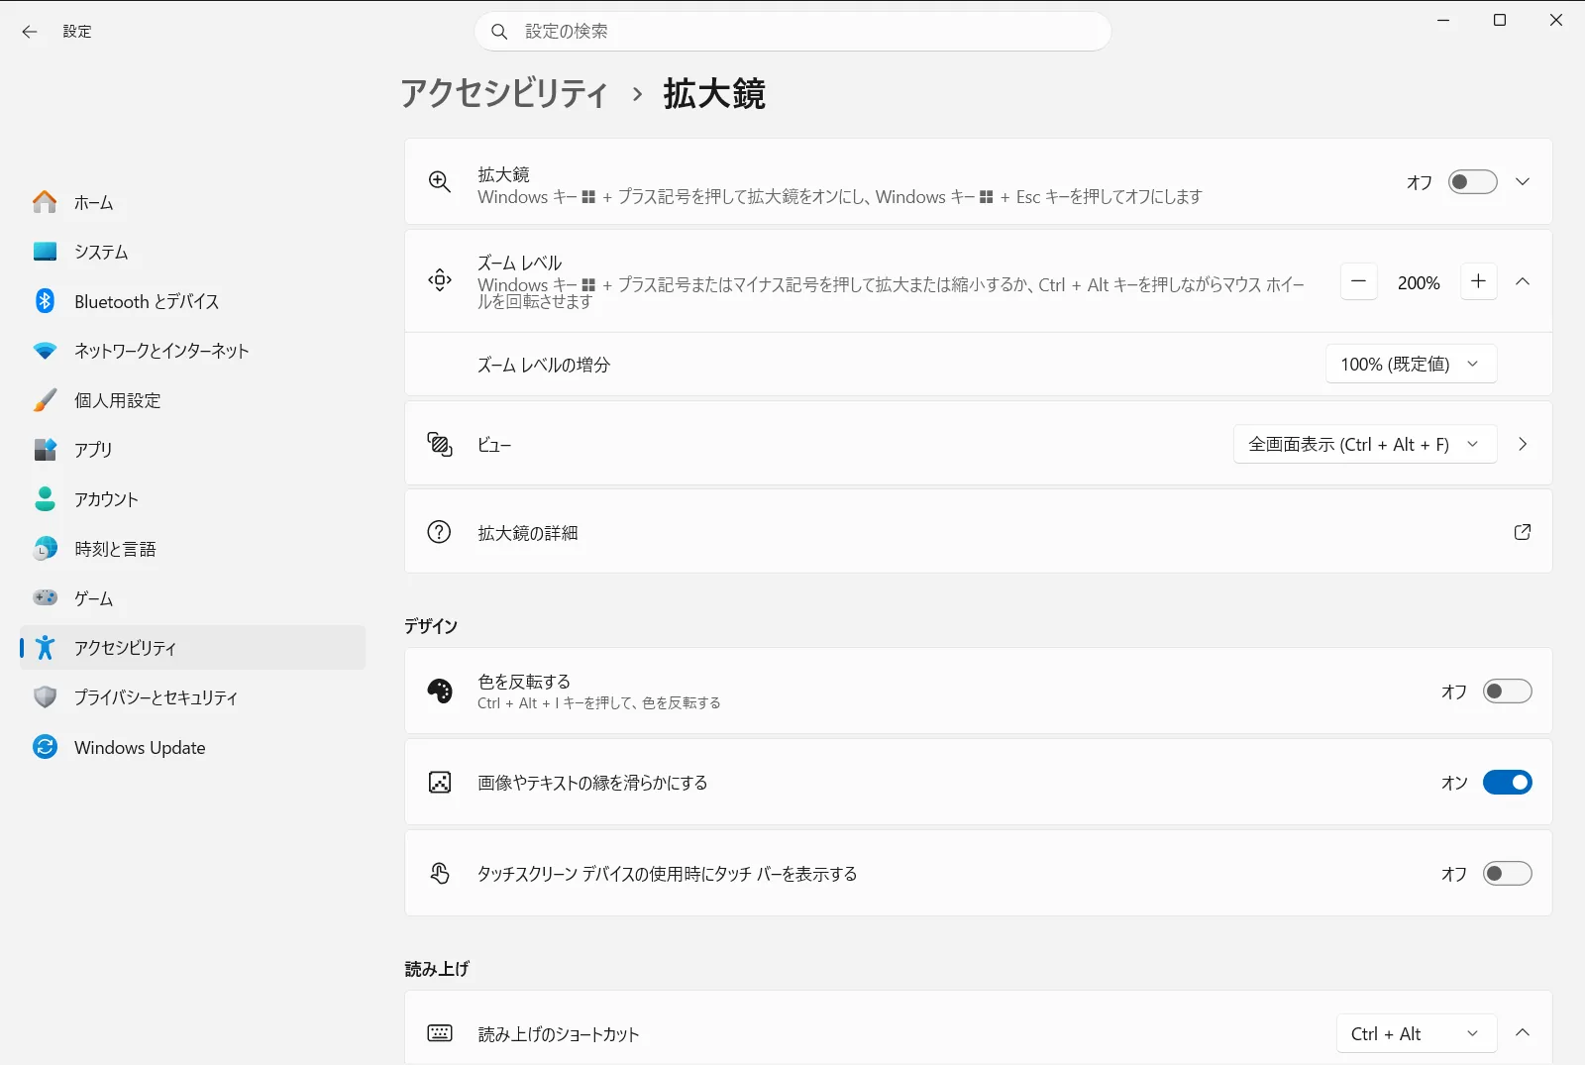The height and width of the screenshot is (1065, 1585).
Task: Click the magnifier plus icon in 拡大鏡 row
Action: [x=440, y=181]
